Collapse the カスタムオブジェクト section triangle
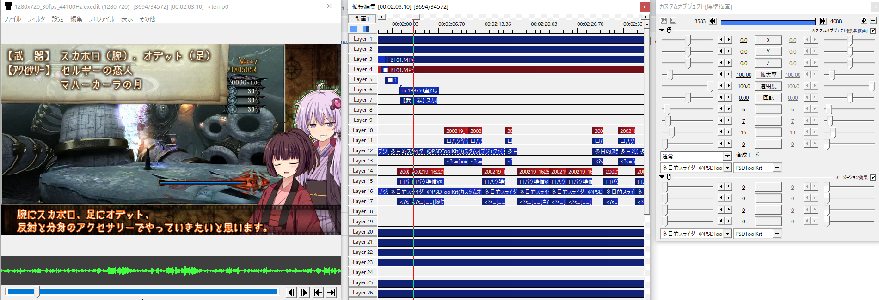Image resolution: width=879 pixels, height=300 pixels. point(662,30)
